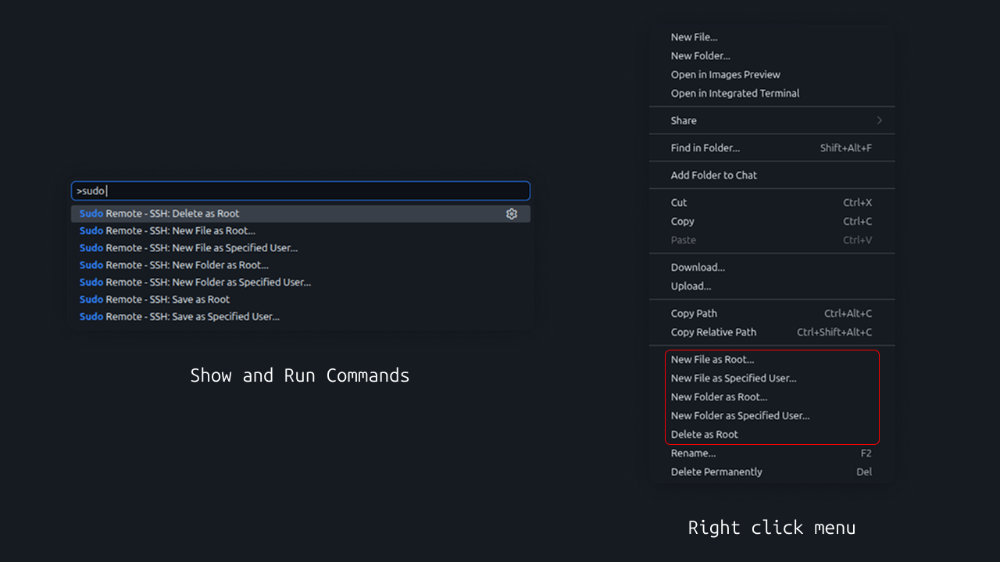This screenshot has height=562, width=1000.
Task: Select Open in Images Preview
Action: 772,75
